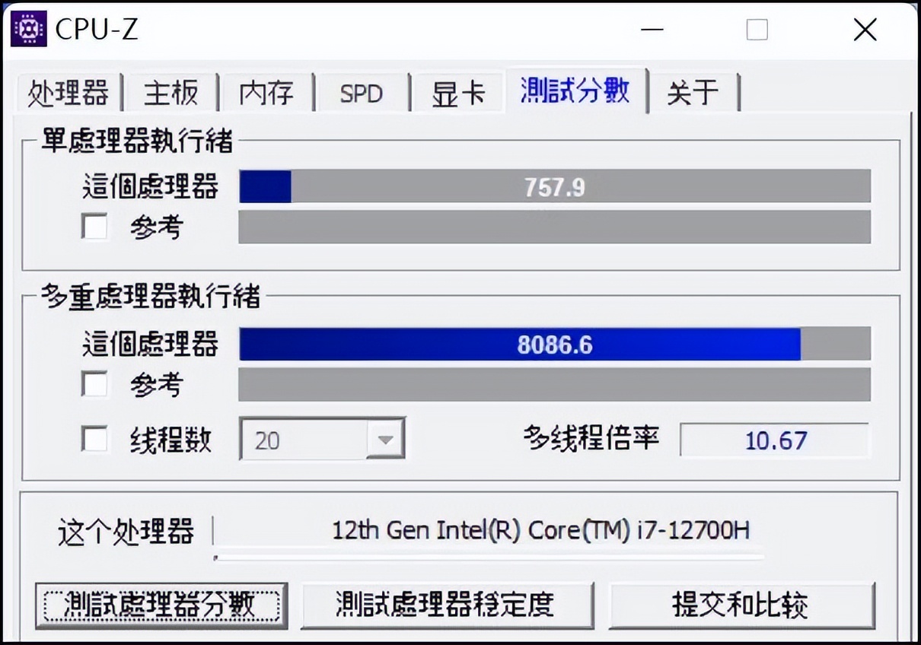Click the processor name 12th Gen Intel Core i7-12700H

point(541,530)
